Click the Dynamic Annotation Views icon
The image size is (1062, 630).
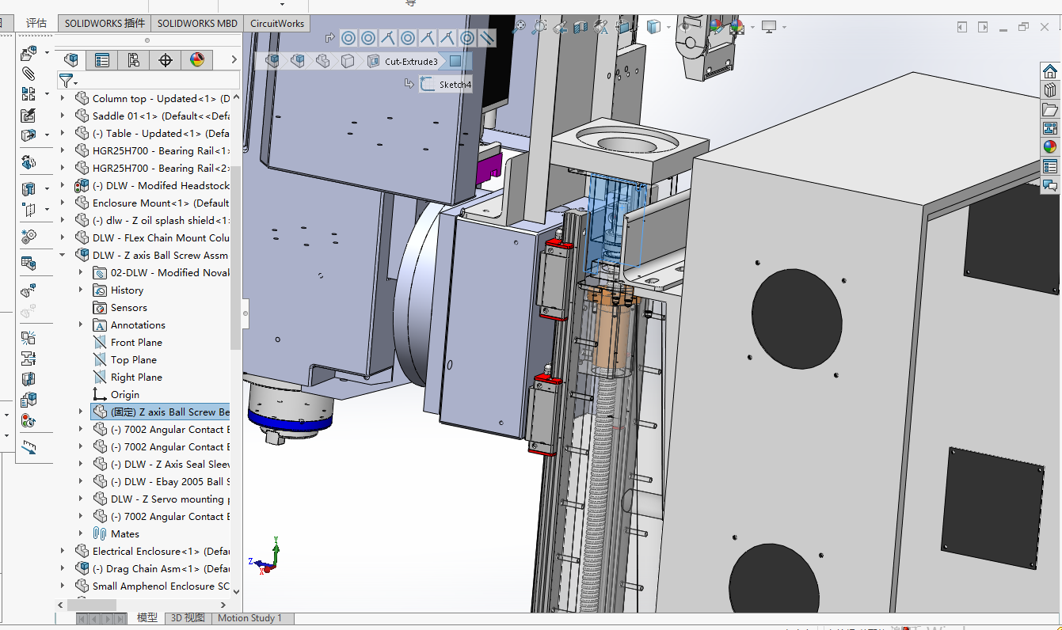(x=601, y=27)
